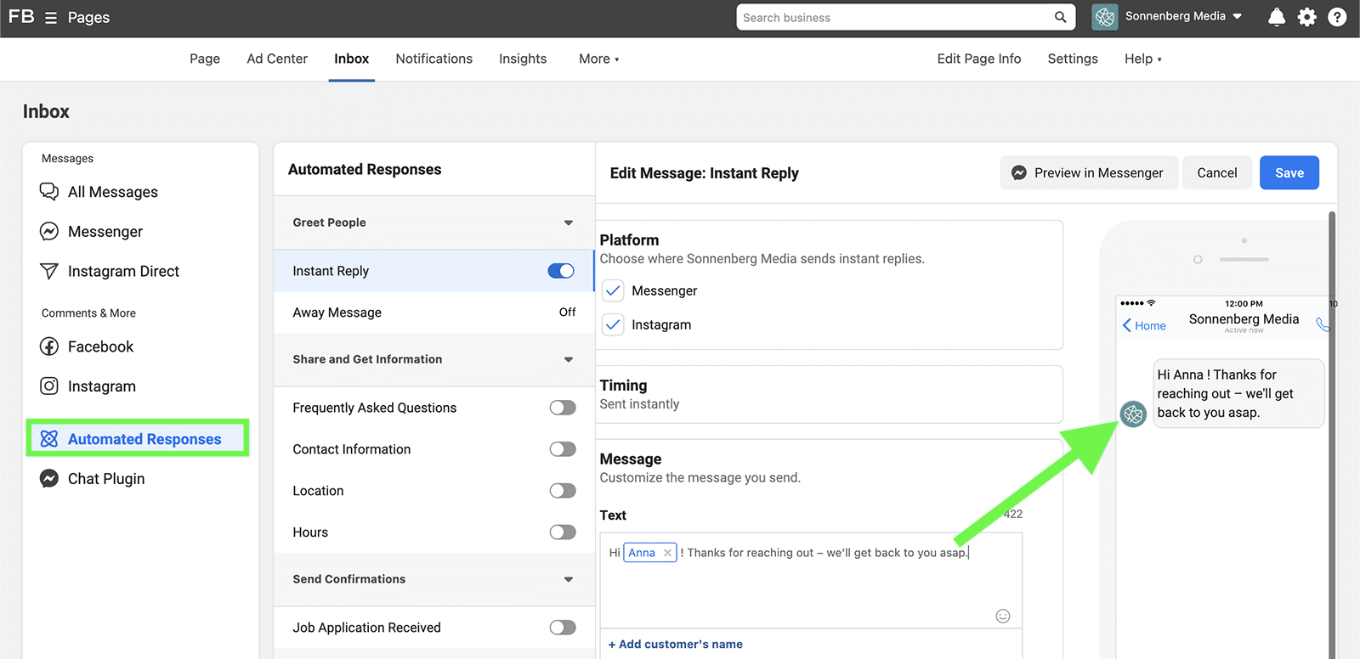Click the Facebook comments icon
1360x659 pixels.
click(x=49, y=346)
